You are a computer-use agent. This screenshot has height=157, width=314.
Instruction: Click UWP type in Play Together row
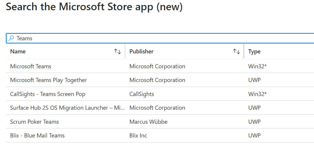pyautogui.click(x=254, y=80)
